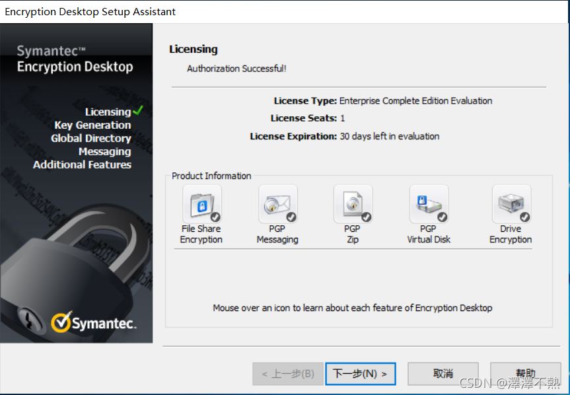Screen dimensions: 570x395
Task: Click the 'Drive Encryption' label text
Action: click(511, 234)
